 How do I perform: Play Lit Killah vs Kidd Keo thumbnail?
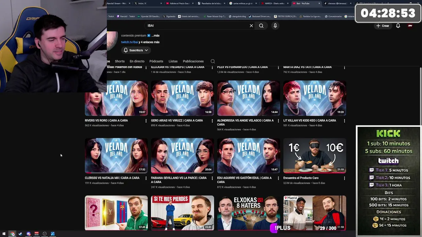[x=315, y=98]
